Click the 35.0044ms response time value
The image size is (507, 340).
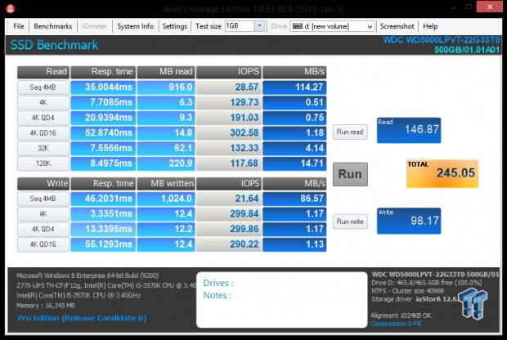[x=103, y=87]
